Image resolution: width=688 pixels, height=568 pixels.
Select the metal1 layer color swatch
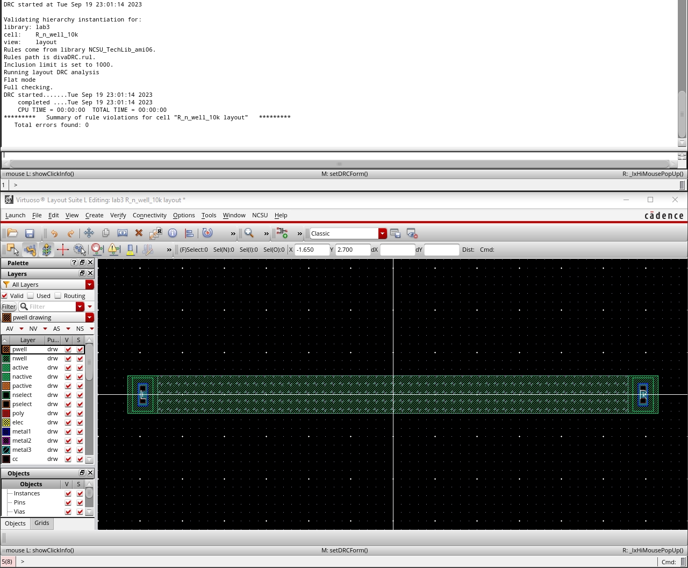point(6,431)
